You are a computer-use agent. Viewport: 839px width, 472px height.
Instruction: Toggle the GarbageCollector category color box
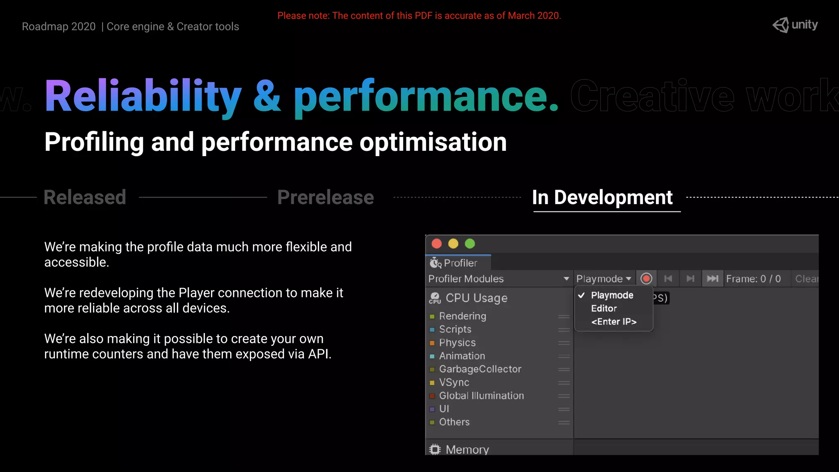tap(432, 369)
